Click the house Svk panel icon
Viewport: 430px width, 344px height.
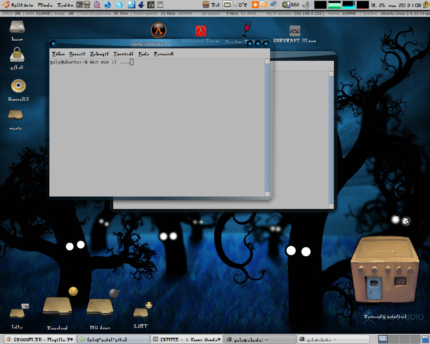coord(211,5)
